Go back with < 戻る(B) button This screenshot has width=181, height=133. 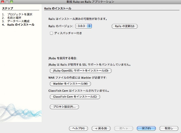(x=101, y=128)
